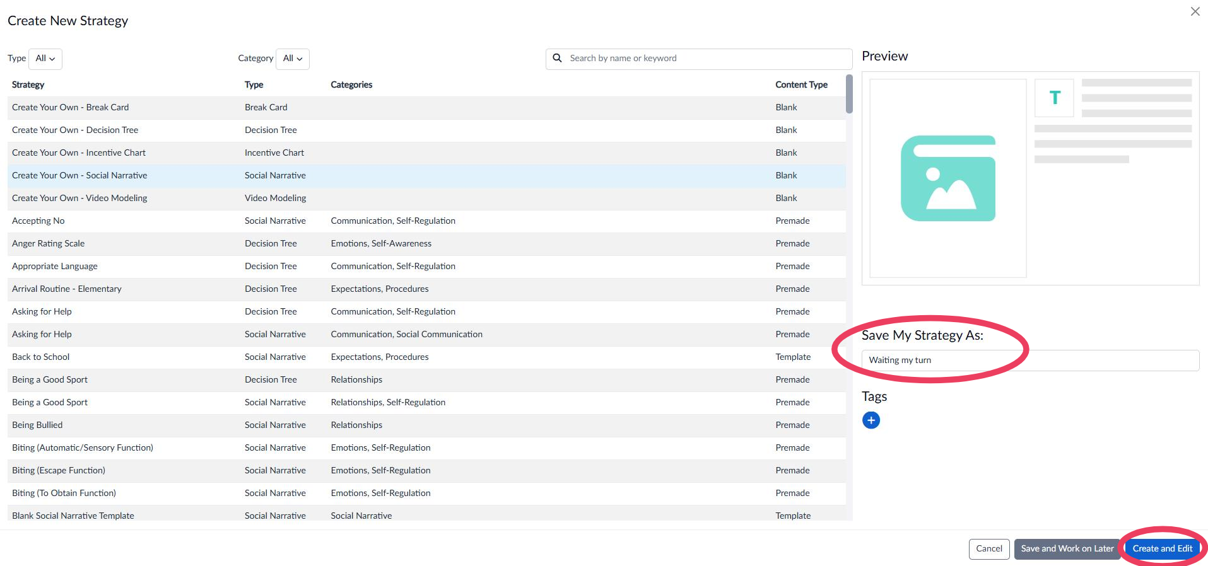Close the Create New Strategy dialog
1208x566 pixels.
tap(1195, 11)
